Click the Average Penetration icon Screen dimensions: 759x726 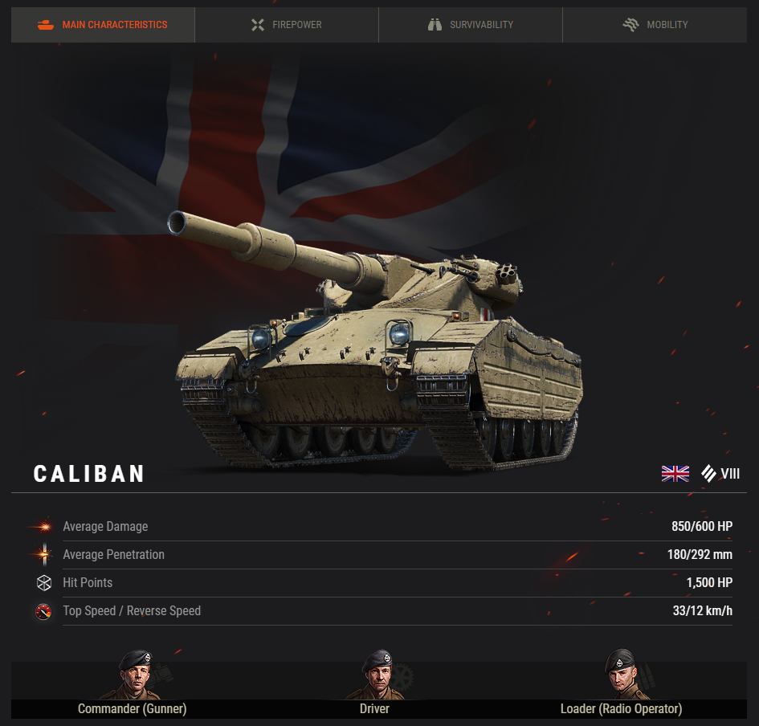tap(44, 555)
